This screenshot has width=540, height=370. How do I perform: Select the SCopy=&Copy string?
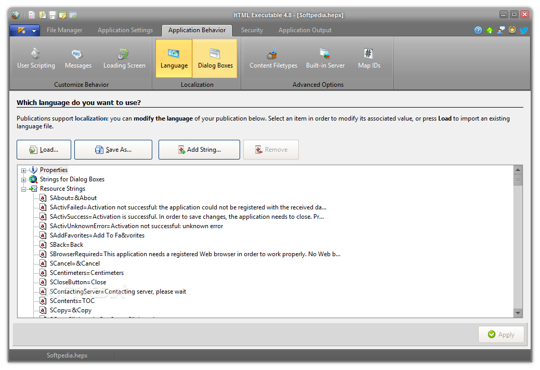coord(71,310)
